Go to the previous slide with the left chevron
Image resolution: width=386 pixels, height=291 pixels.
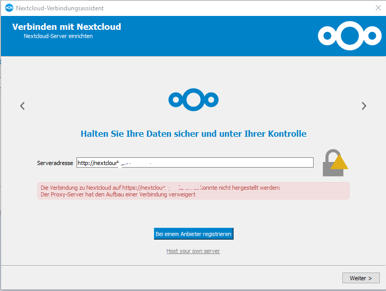coord(23,106)
